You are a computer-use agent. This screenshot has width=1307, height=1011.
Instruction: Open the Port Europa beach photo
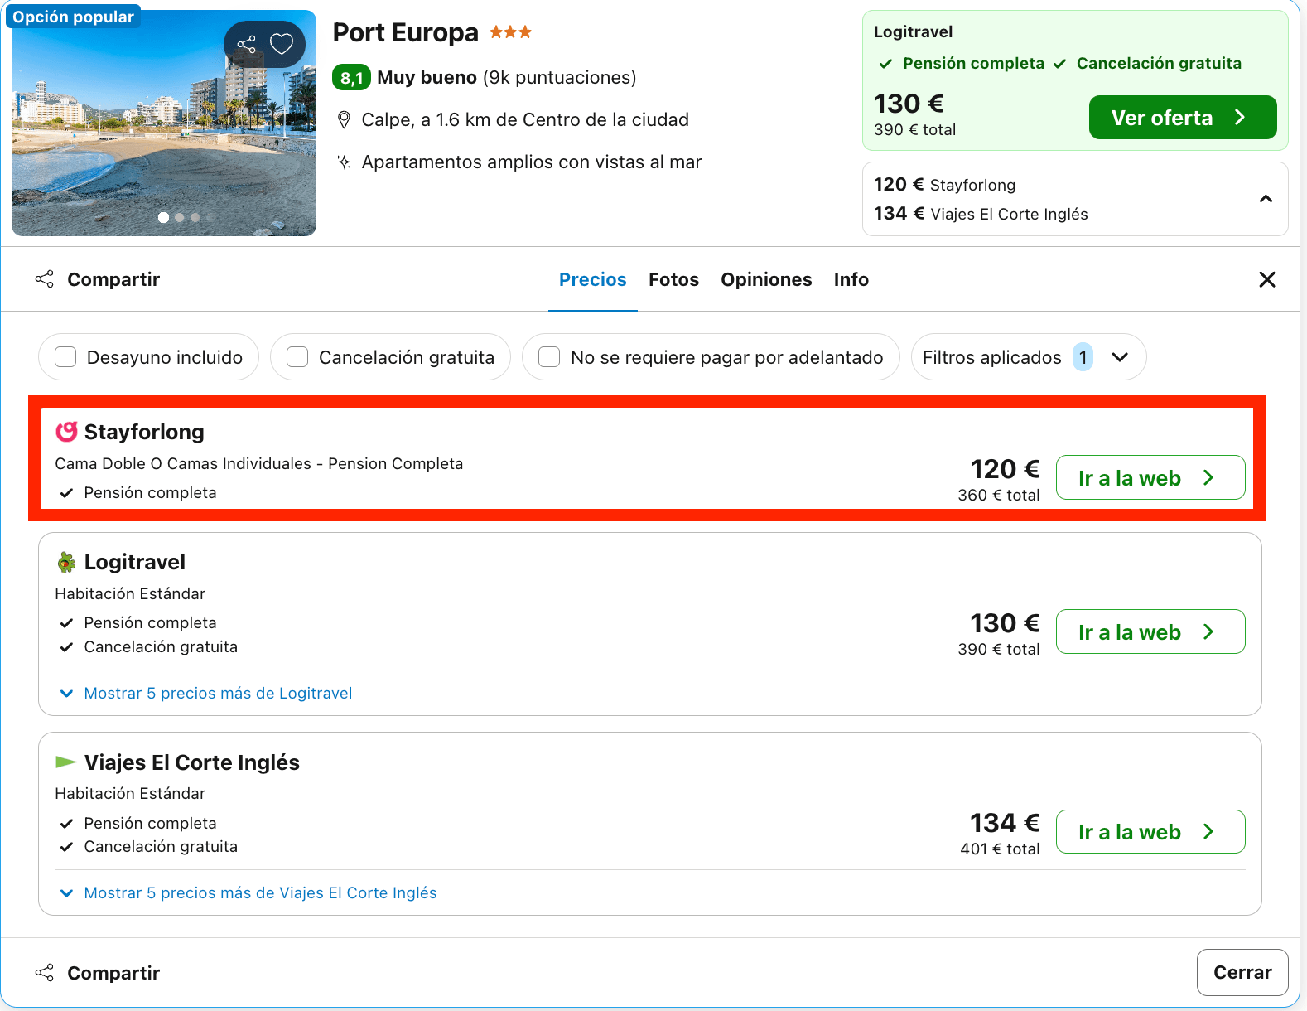point(164,123)
